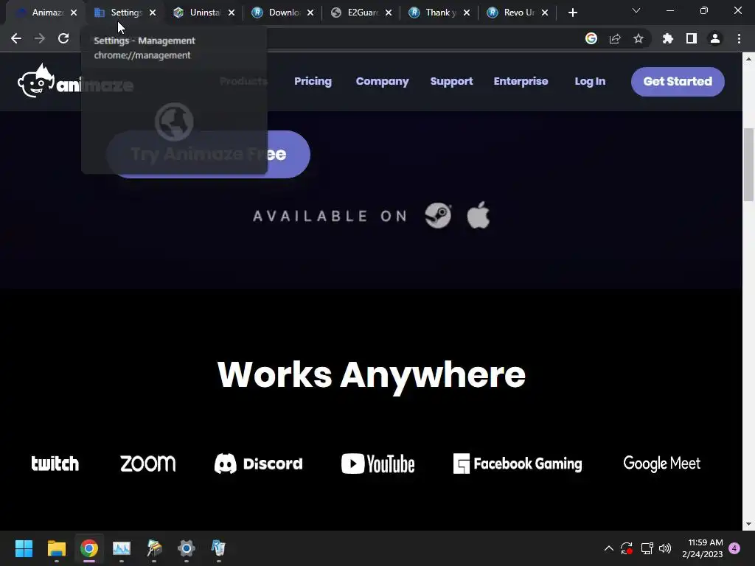Switch to the Thank you tab
755x566 pixels.
(435, 13)
